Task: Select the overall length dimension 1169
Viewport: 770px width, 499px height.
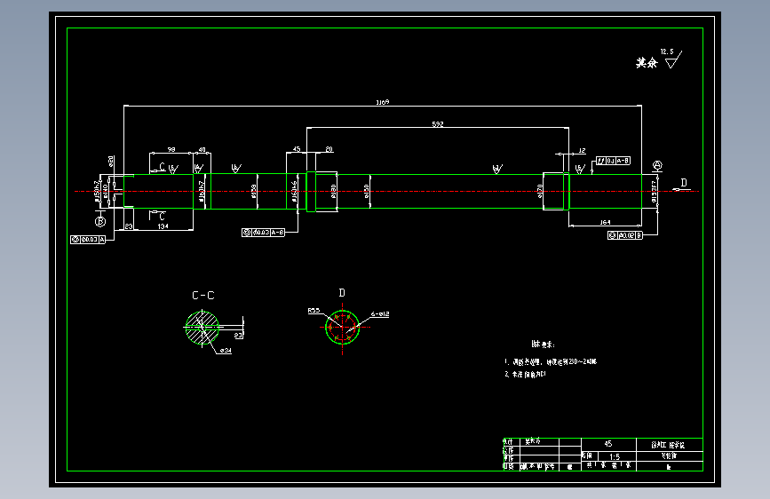Action: click(383, 102)
